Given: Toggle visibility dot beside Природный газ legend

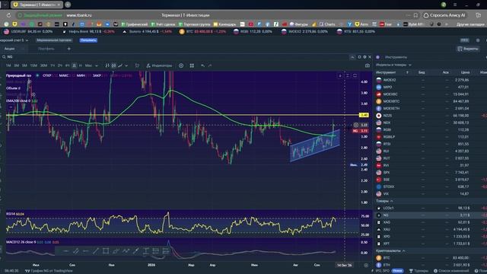Looking at the screenshot, I should 37,75.
